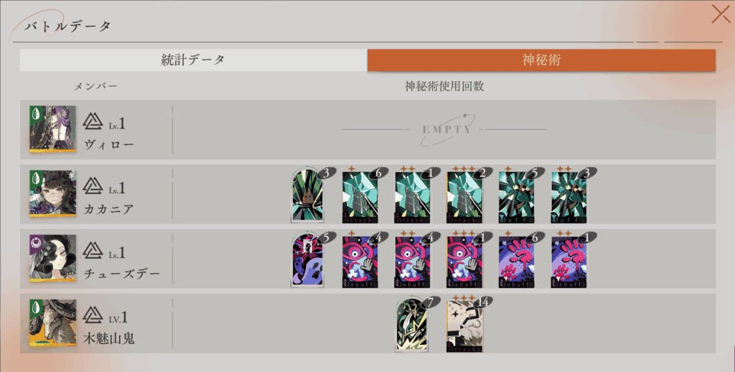735x372 pixels.
Task: Select the 神秘術 tab
Action: 541,60
